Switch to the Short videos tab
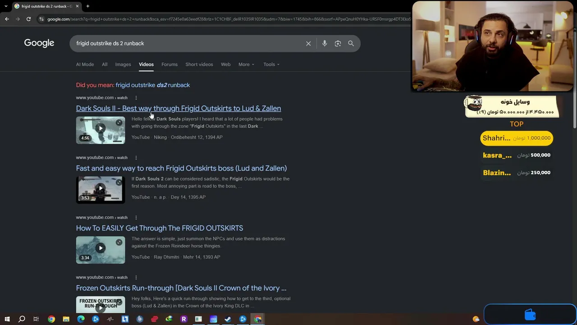This screenshot has width=577, height=325. point(199,64)
